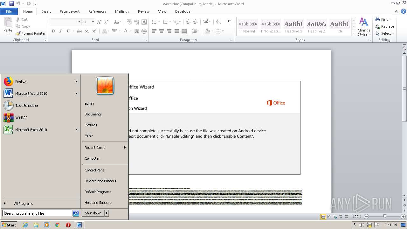This screenshot has width=407, height=229.
Task: Click the Shut down button
Action: (x=93, y=213)
